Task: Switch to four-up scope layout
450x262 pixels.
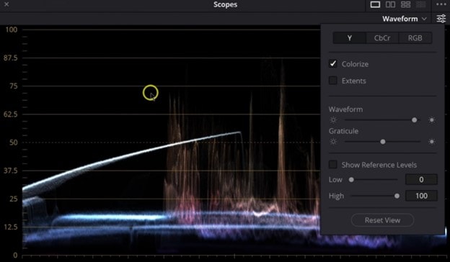Action: (x=405, y=4)
